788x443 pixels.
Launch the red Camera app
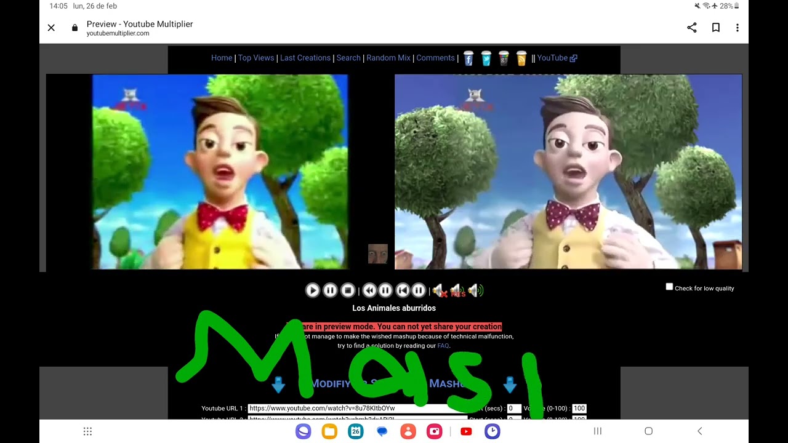tap(435, 431)
